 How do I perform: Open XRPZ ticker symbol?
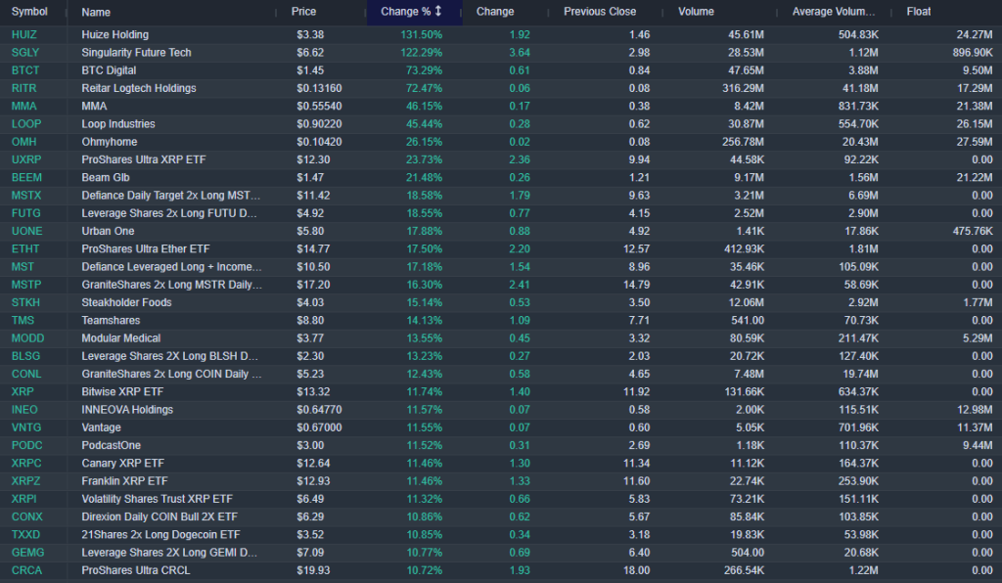tap(25, 481)
